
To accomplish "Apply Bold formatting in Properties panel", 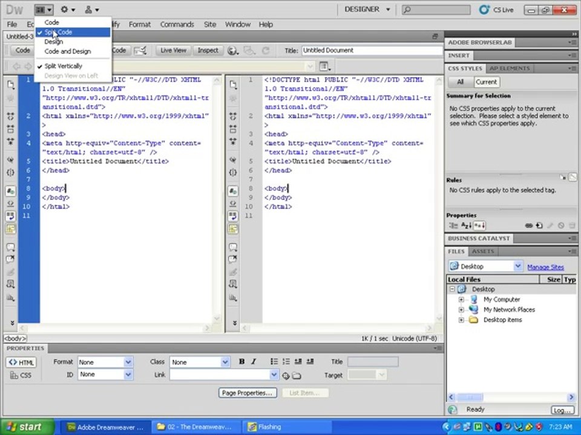I will tap(241, 362).
